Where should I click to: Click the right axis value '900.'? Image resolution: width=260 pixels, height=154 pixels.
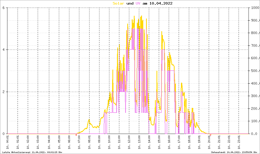[x=255, y=21]
